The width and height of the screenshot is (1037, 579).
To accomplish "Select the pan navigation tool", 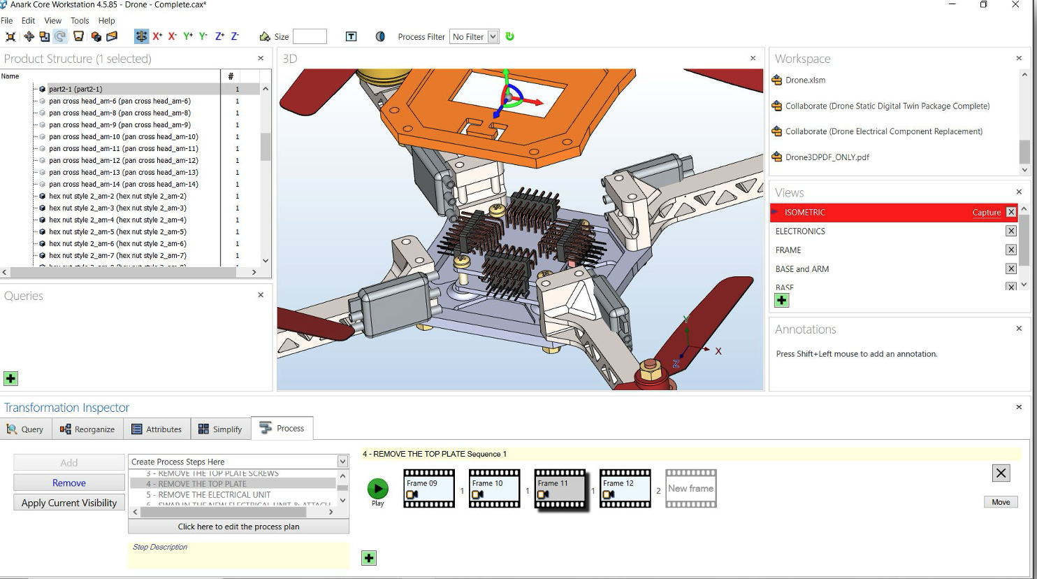I will (x=27, y=36).
